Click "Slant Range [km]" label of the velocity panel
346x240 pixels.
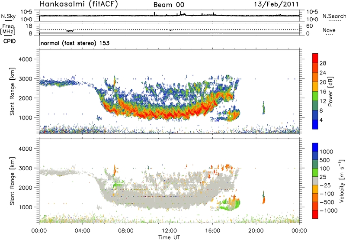pos(12,181)
